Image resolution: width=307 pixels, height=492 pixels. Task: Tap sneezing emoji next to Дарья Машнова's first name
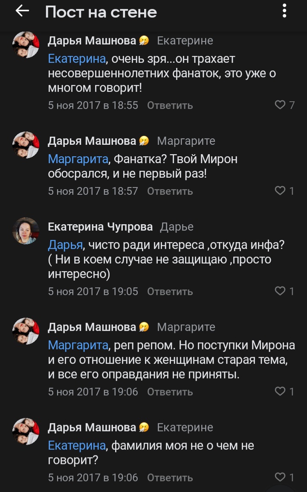coord(144,41)
